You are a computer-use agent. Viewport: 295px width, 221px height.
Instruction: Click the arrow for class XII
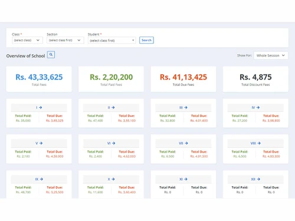[x=258, y=179]
